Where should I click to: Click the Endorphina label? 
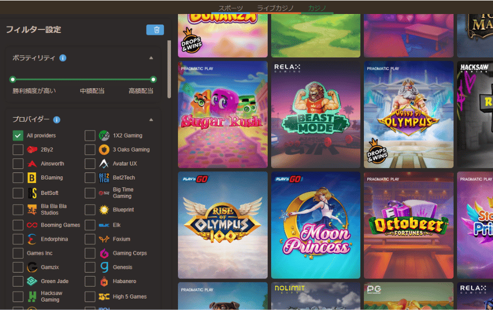[54, 239]
